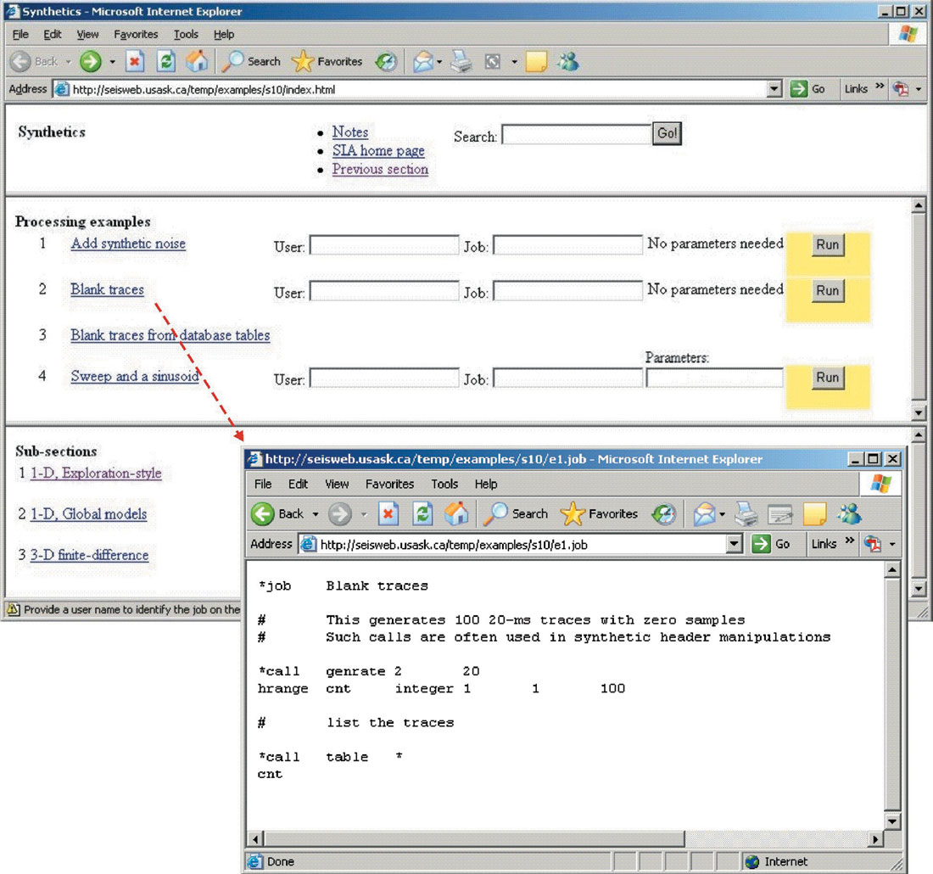Click Messenger icon in Synthetics window toolbar

coord(568,61)
